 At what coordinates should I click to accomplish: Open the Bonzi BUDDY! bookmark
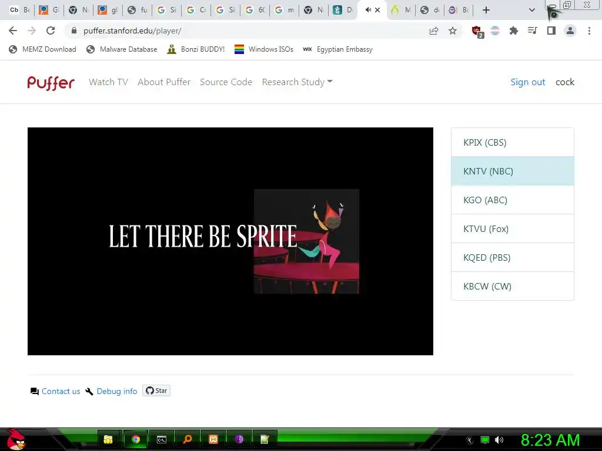[x=196, y=49]
